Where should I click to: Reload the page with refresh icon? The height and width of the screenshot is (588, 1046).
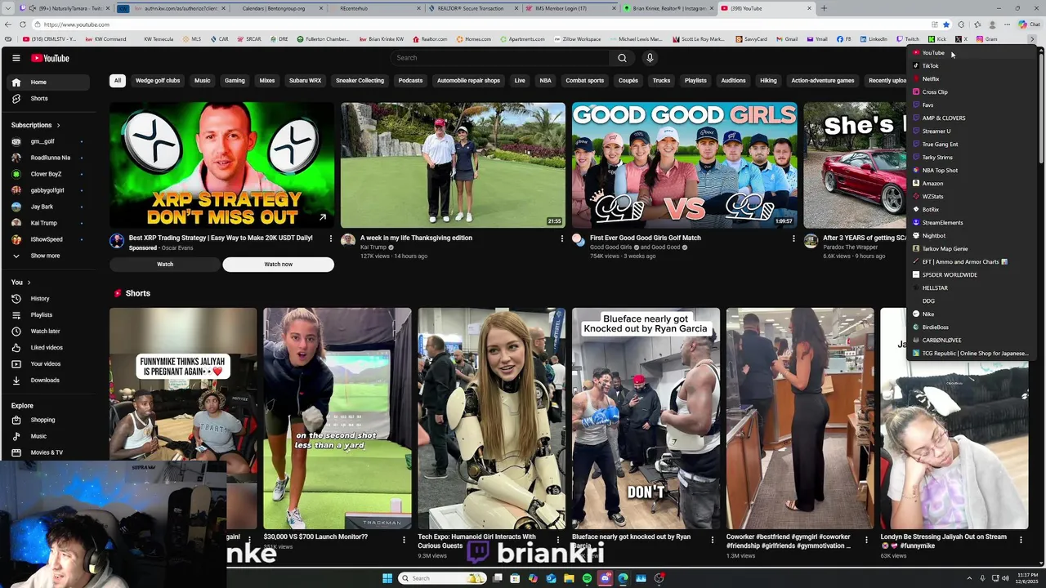click(23, 24)
